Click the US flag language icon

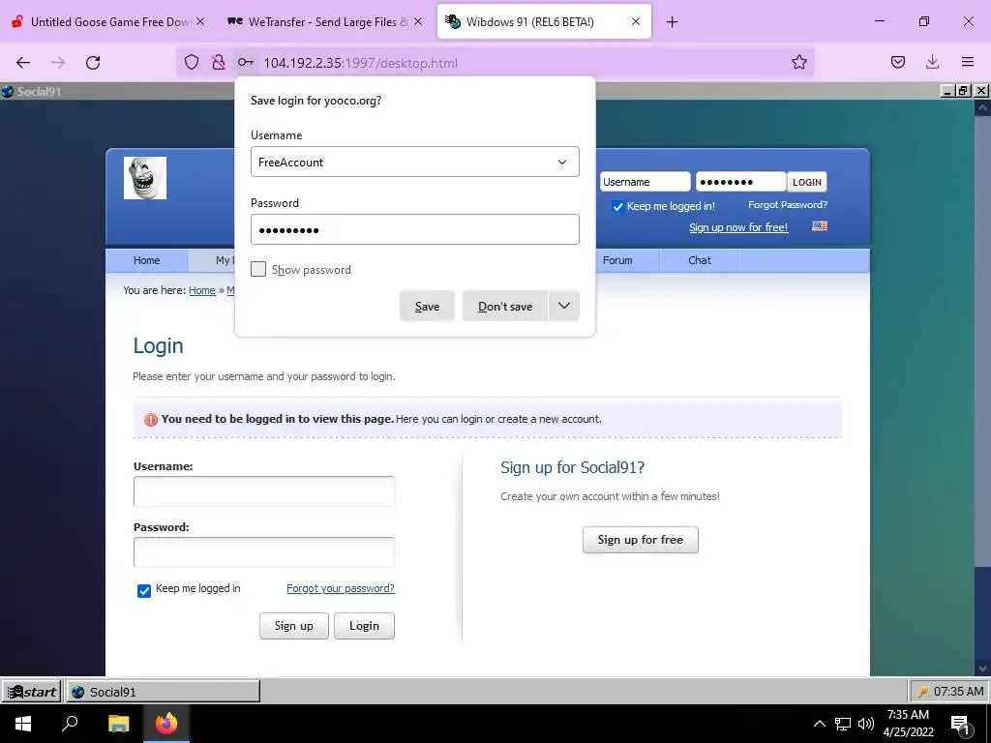820,226
